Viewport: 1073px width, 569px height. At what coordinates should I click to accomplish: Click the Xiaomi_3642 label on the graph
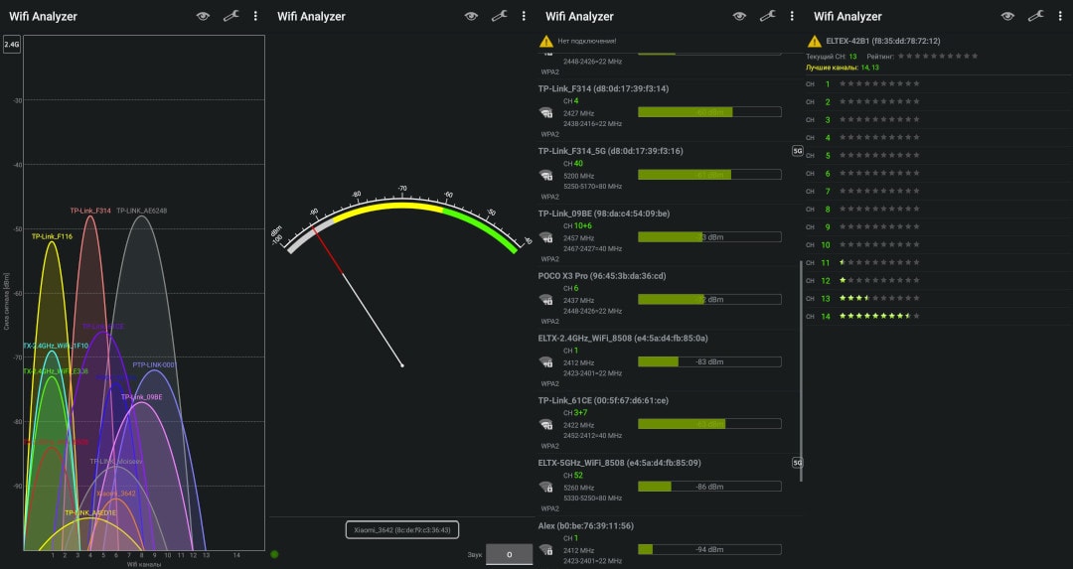(x=115, y=494)
